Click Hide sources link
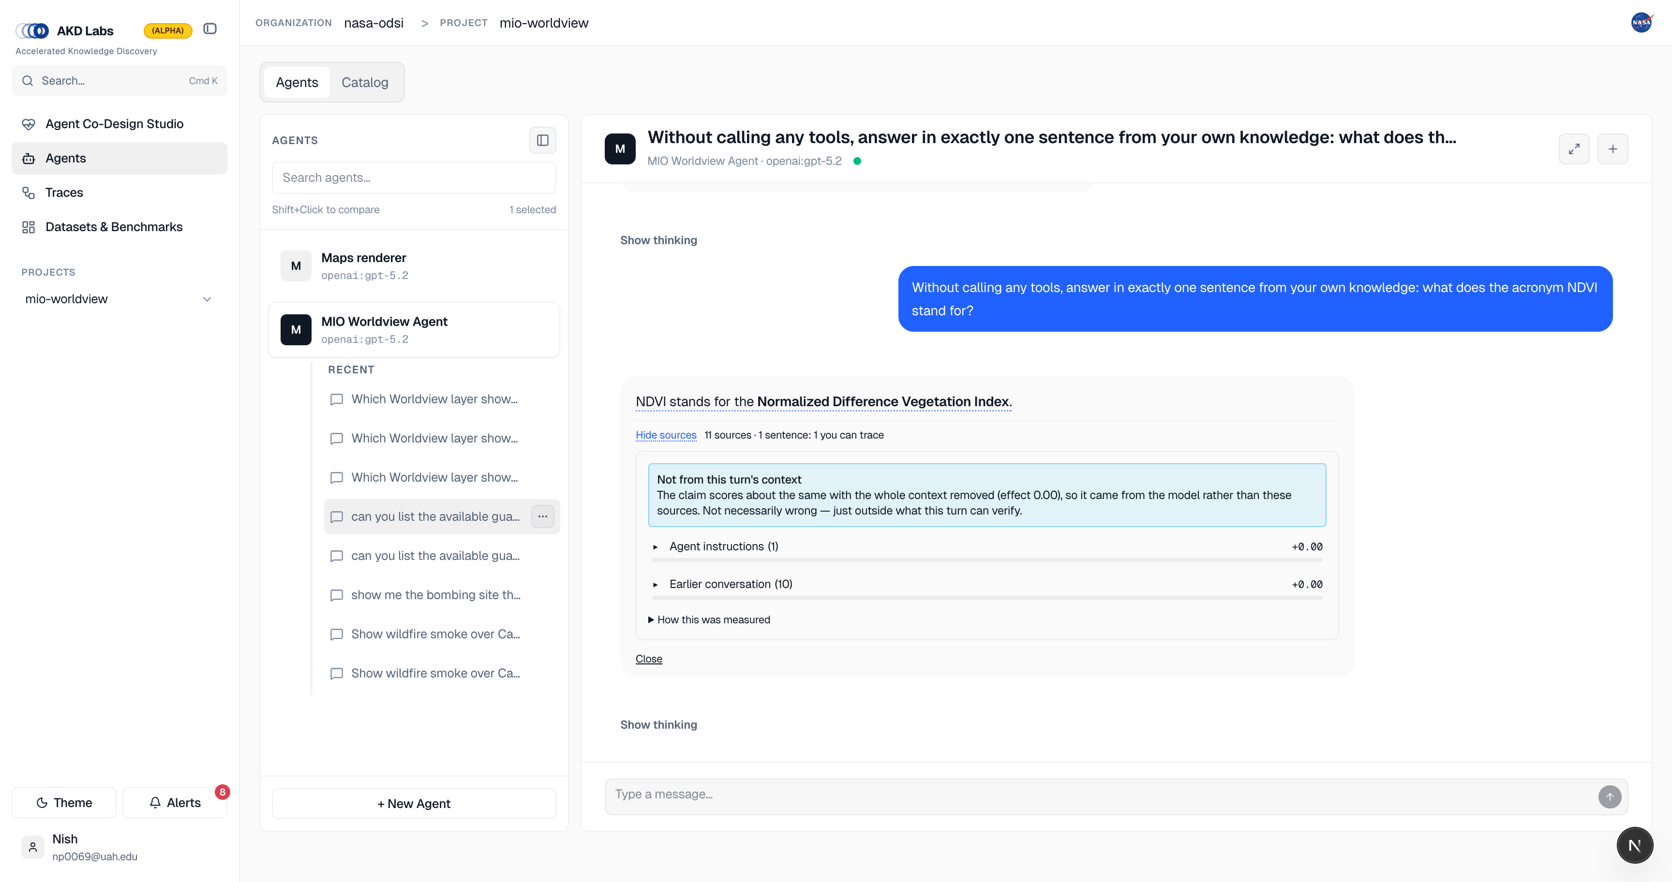 (x=665, y=435)
